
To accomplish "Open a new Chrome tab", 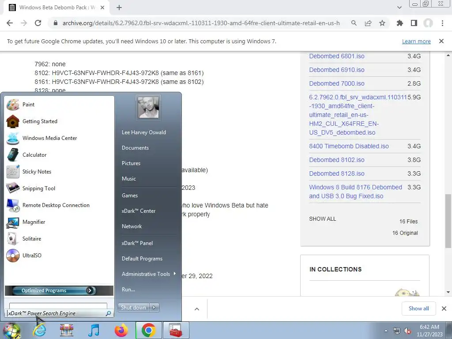I will tap(119, 8).
